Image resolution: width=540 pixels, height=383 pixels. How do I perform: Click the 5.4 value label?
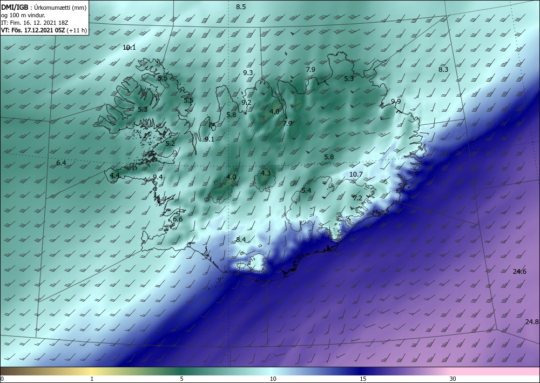coord(306,191)
